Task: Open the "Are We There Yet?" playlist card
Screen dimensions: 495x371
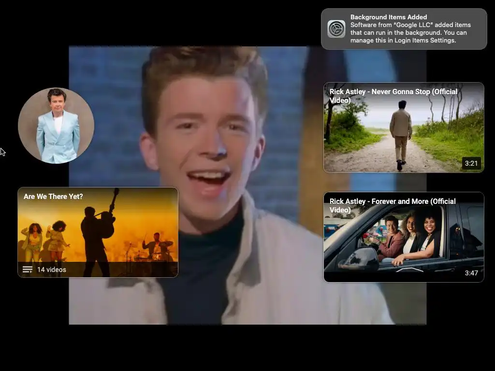Action: [x=98, y=232]
